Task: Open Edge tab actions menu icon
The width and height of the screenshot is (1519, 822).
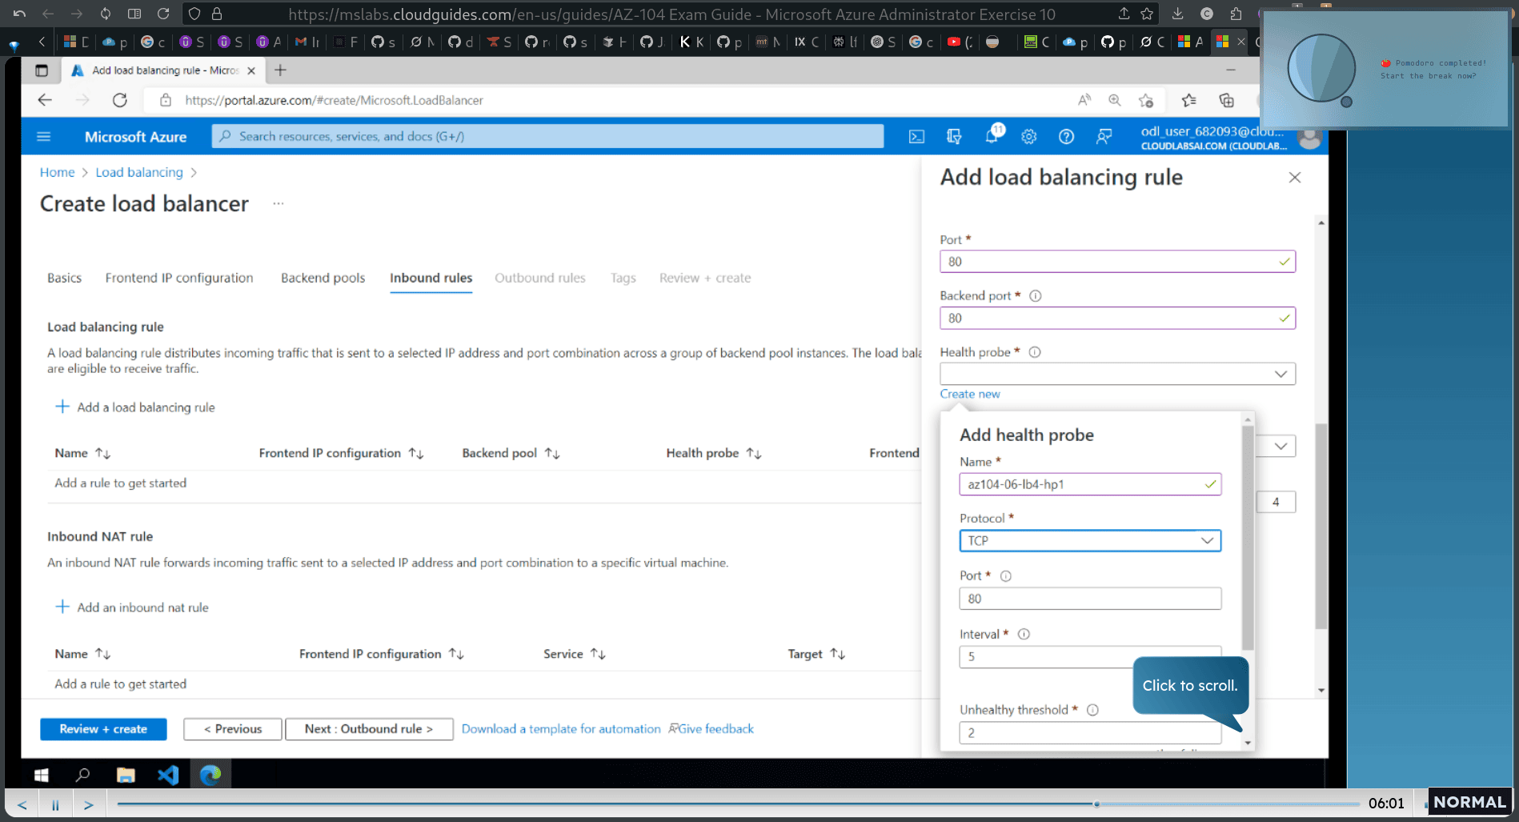Action: point(42,70)
